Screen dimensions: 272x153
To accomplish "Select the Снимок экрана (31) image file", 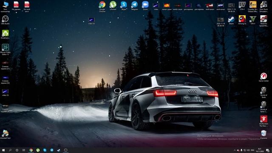I will tap(5, 65).
